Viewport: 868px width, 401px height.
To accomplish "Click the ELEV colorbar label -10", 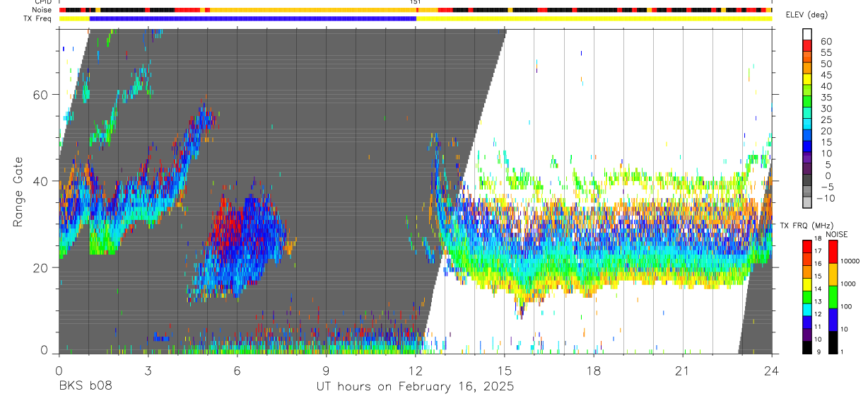I will 825,199.
